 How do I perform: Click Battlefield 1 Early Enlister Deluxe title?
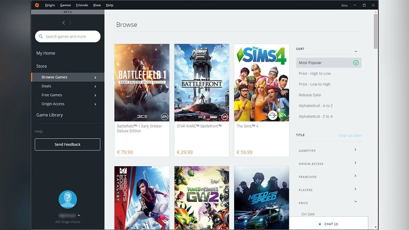[x=140, y=128]
